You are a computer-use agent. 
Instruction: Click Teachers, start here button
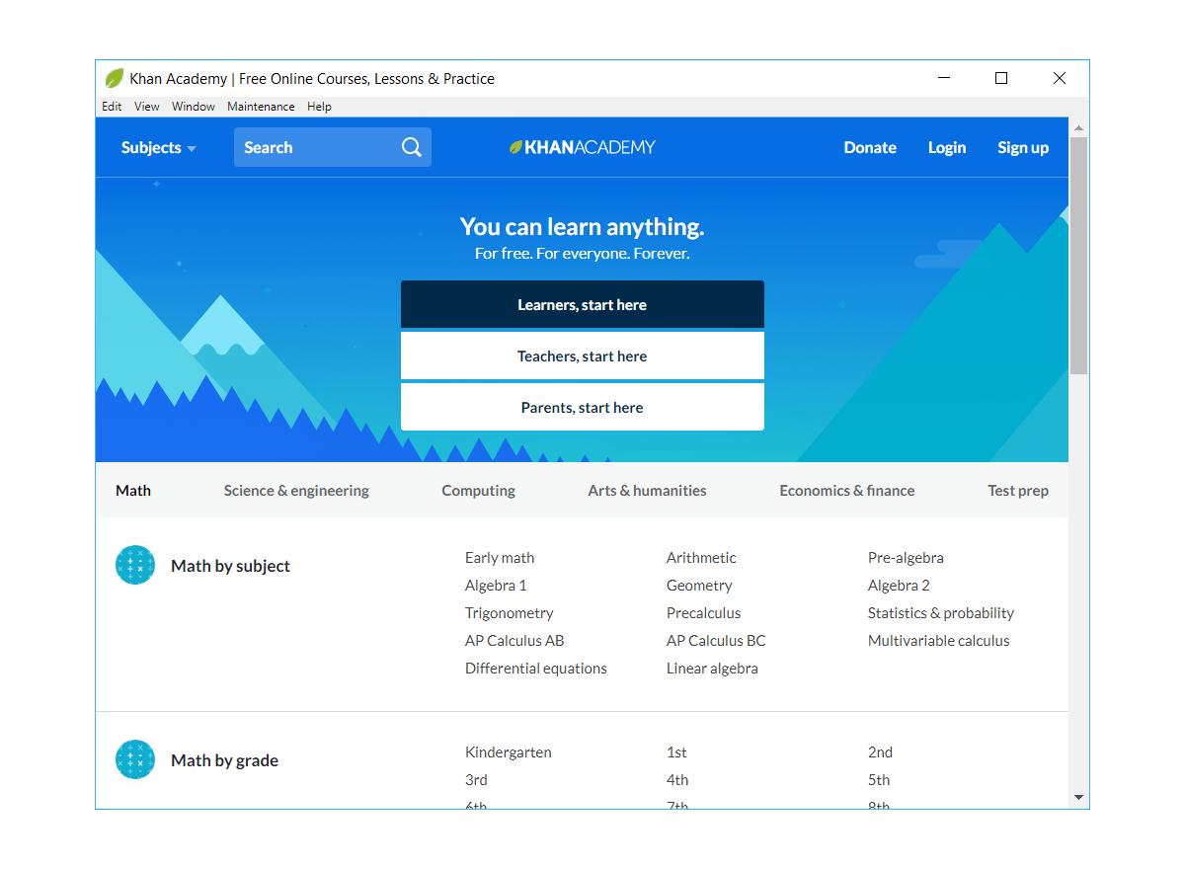point(583,355)
